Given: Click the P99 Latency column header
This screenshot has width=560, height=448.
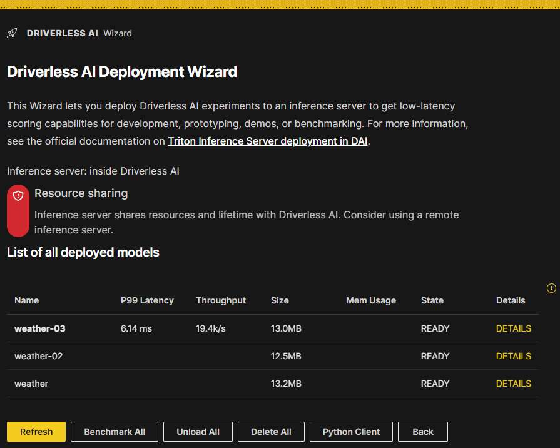Looking at the screenshot, I should (147, 300).
